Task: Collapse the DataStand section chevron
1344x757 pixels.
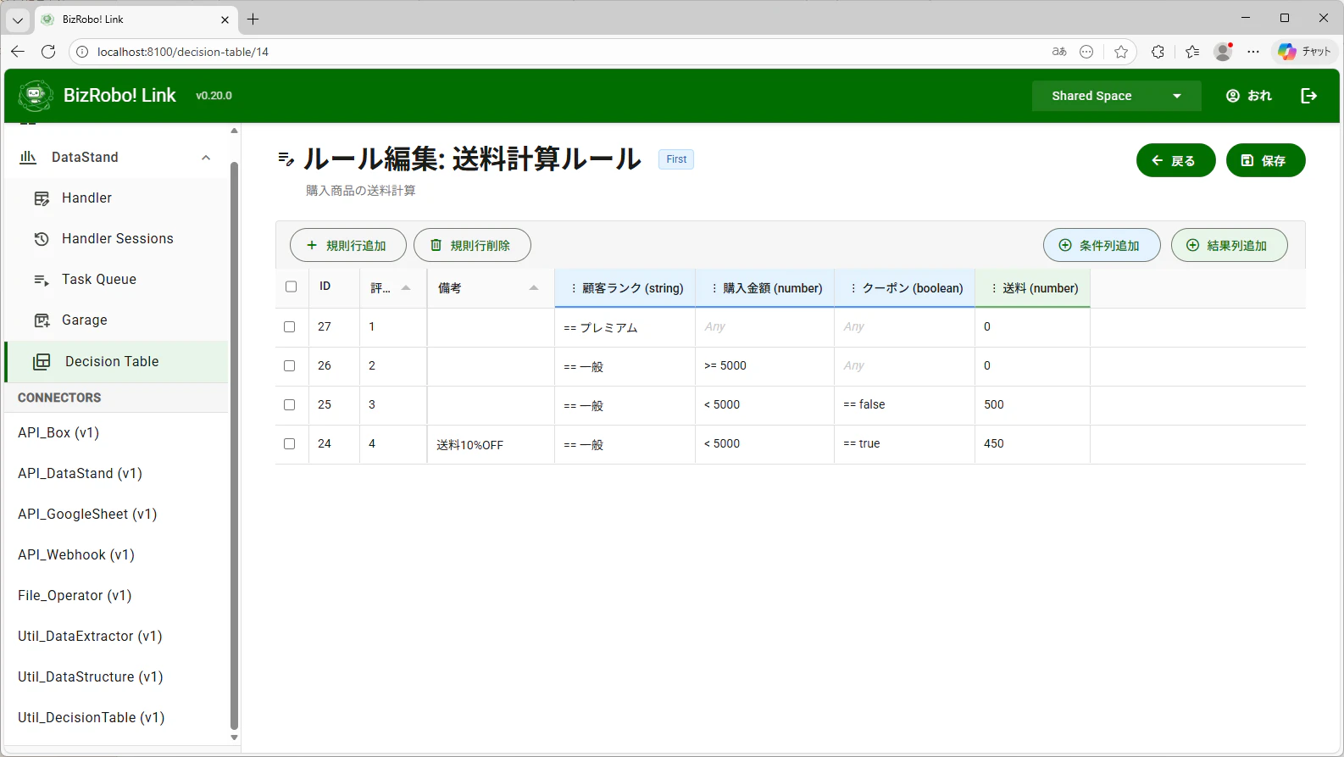Action: (206, 158)
